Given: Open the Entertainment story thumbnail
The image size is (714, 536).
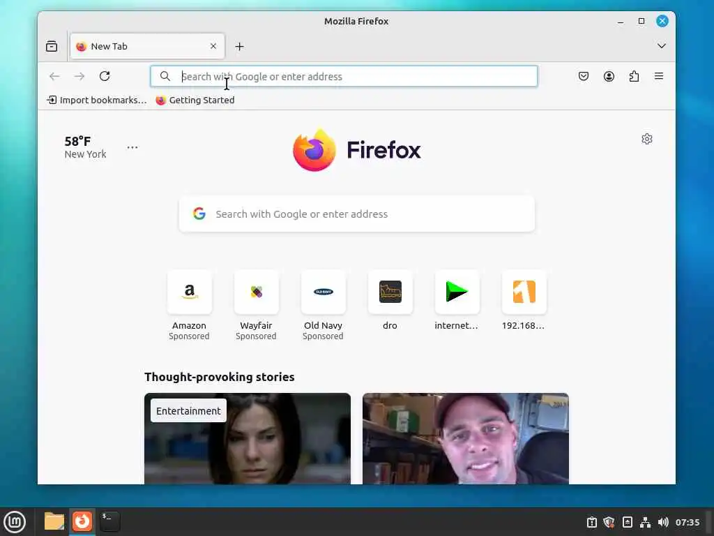Looking at the screenshot, I should (248, 438).
